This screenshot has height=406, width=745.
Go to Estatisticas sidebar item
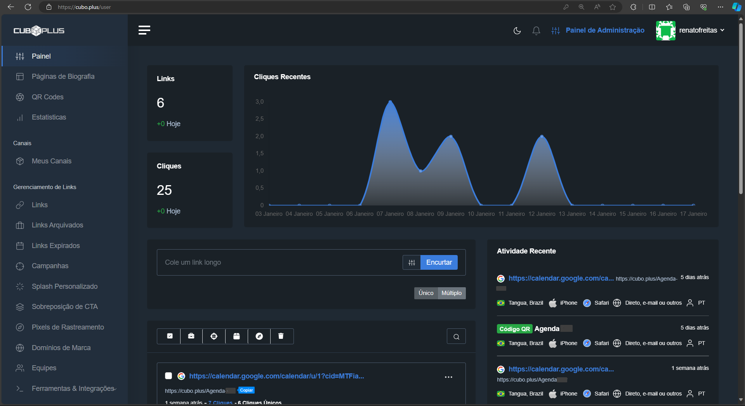(49, 117)
